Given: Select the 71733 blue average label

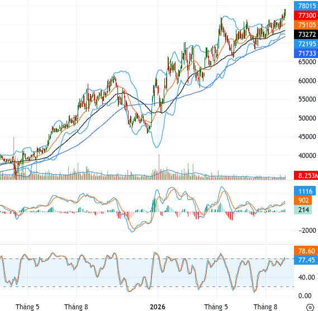Looking at the screenshot, I should tap(306, 53).
